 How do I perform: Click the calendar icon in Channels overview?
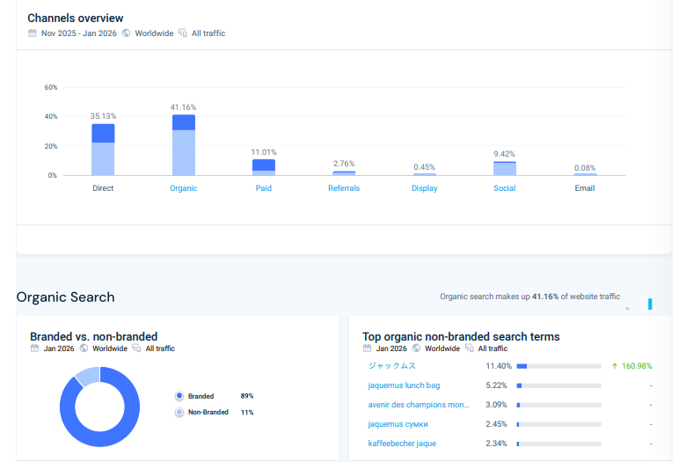33,33
